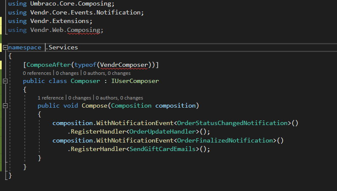Click the Composer class name

click(85, 81)
